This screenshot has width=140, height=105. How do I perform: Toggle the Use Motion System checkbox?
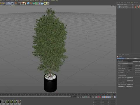[x=127, y=76]
